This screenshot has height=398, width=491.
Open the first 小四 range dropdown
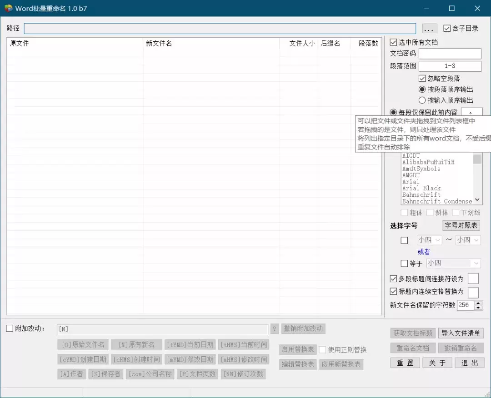click(x=429, y=240)
